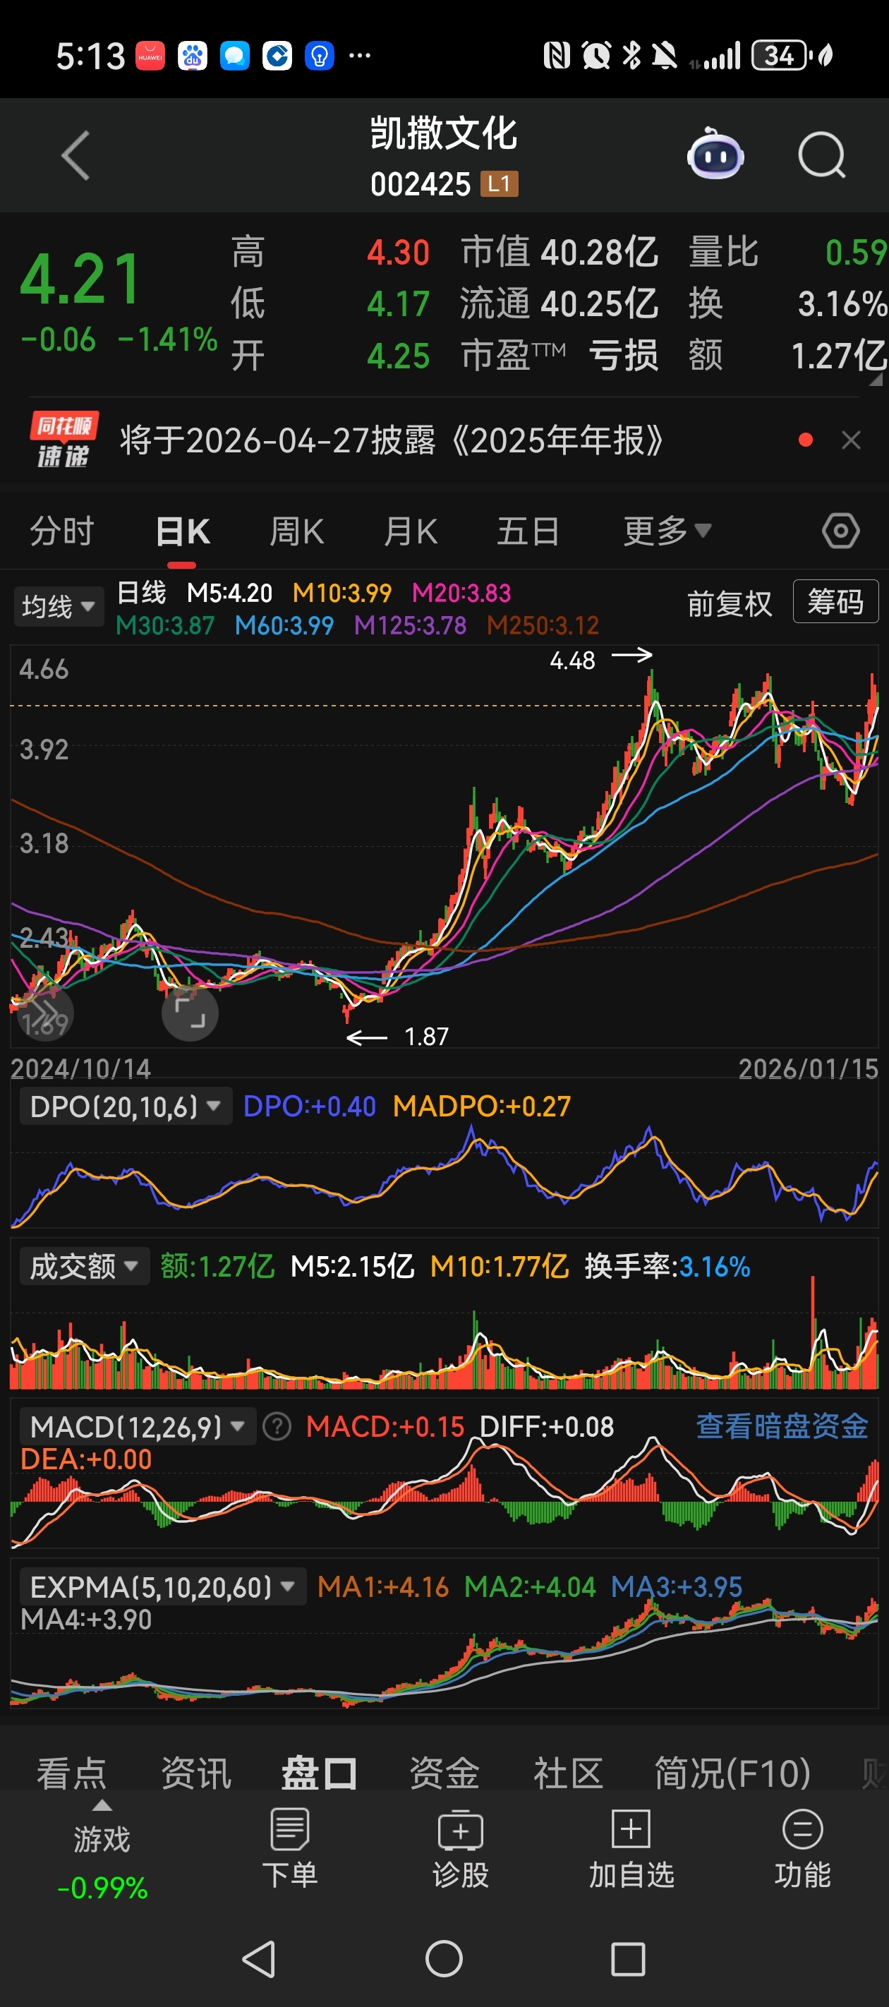Open the 社区 community tab
This screenshot has width=889, height=2007.
point(568,1774)
